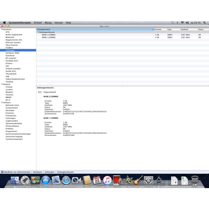
Task: Click Bluetooth status icon in menu bar
Action: click(x=177, y=23)
